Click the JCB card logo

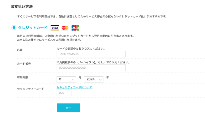point(75,28)
